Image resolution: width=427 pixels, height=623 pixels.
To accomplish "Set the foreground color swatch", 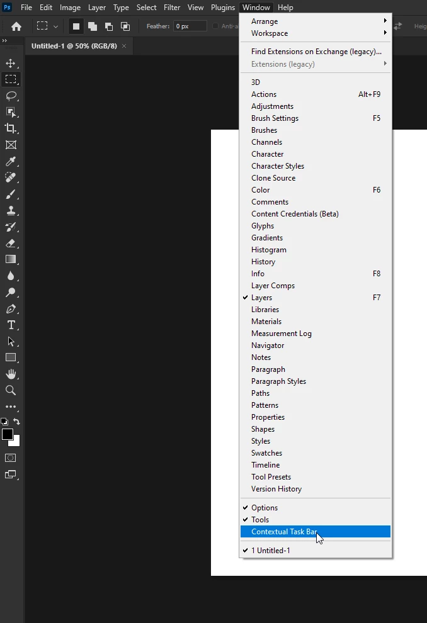I will click(x=7, y=434).
